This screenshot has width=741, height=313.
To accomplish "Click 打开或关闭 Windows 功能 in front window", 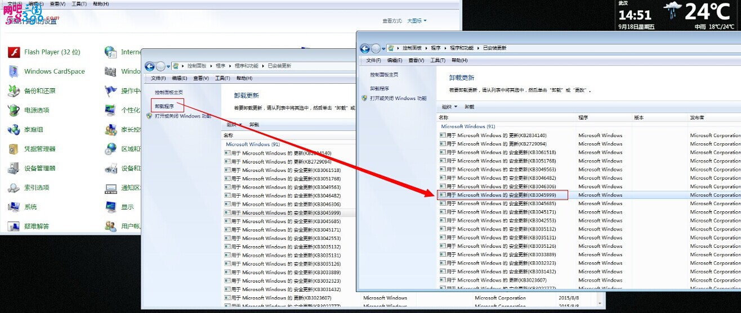I will click(398, 98).
